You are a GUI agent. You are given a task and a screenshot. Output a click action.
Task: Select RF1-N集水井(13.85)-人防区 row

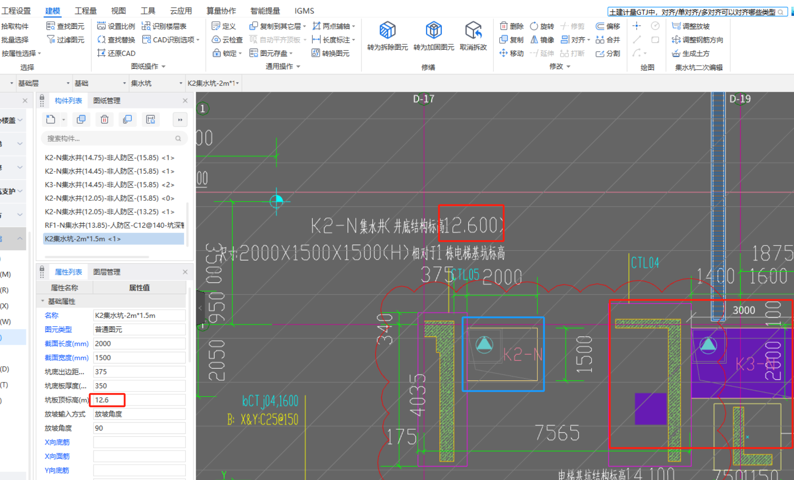pyautogui.click(x=113, y=225)
